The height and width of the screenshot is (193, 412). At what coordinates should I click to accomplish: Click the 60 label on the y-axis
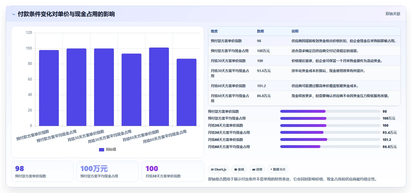click(30, 79)
